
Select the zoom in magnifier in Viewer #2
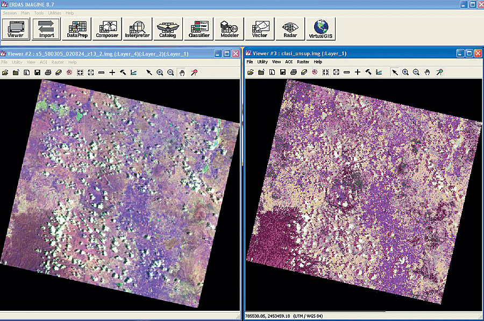click(x=160, y=72)
